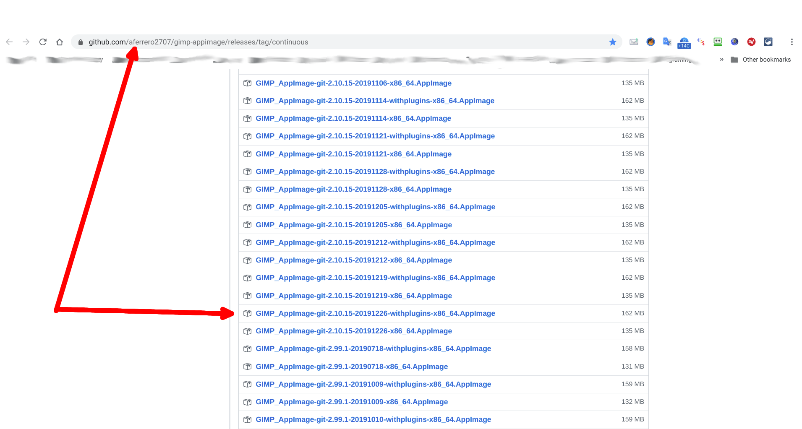
Task: View site security lock info
Action: click(x=81, y=42)
